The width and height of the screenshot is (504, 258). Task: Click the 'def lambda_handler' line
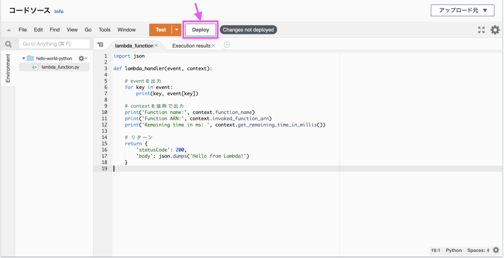tap(163, 68)
